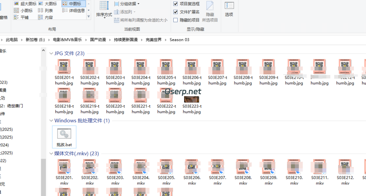
Task: Select S03E204-thumb.jpg file
Action: (141, 72)
